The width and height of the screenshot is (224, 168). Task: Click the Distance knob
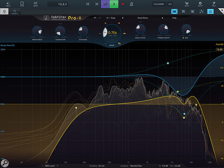coord(83,31)
